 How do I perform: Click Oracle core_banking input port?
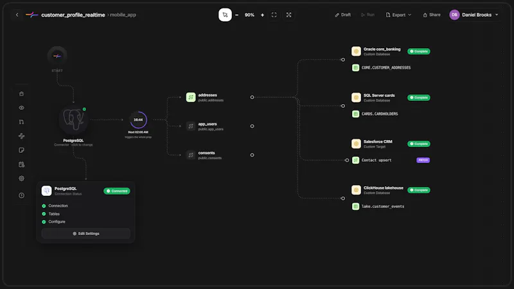click(343, 60)
